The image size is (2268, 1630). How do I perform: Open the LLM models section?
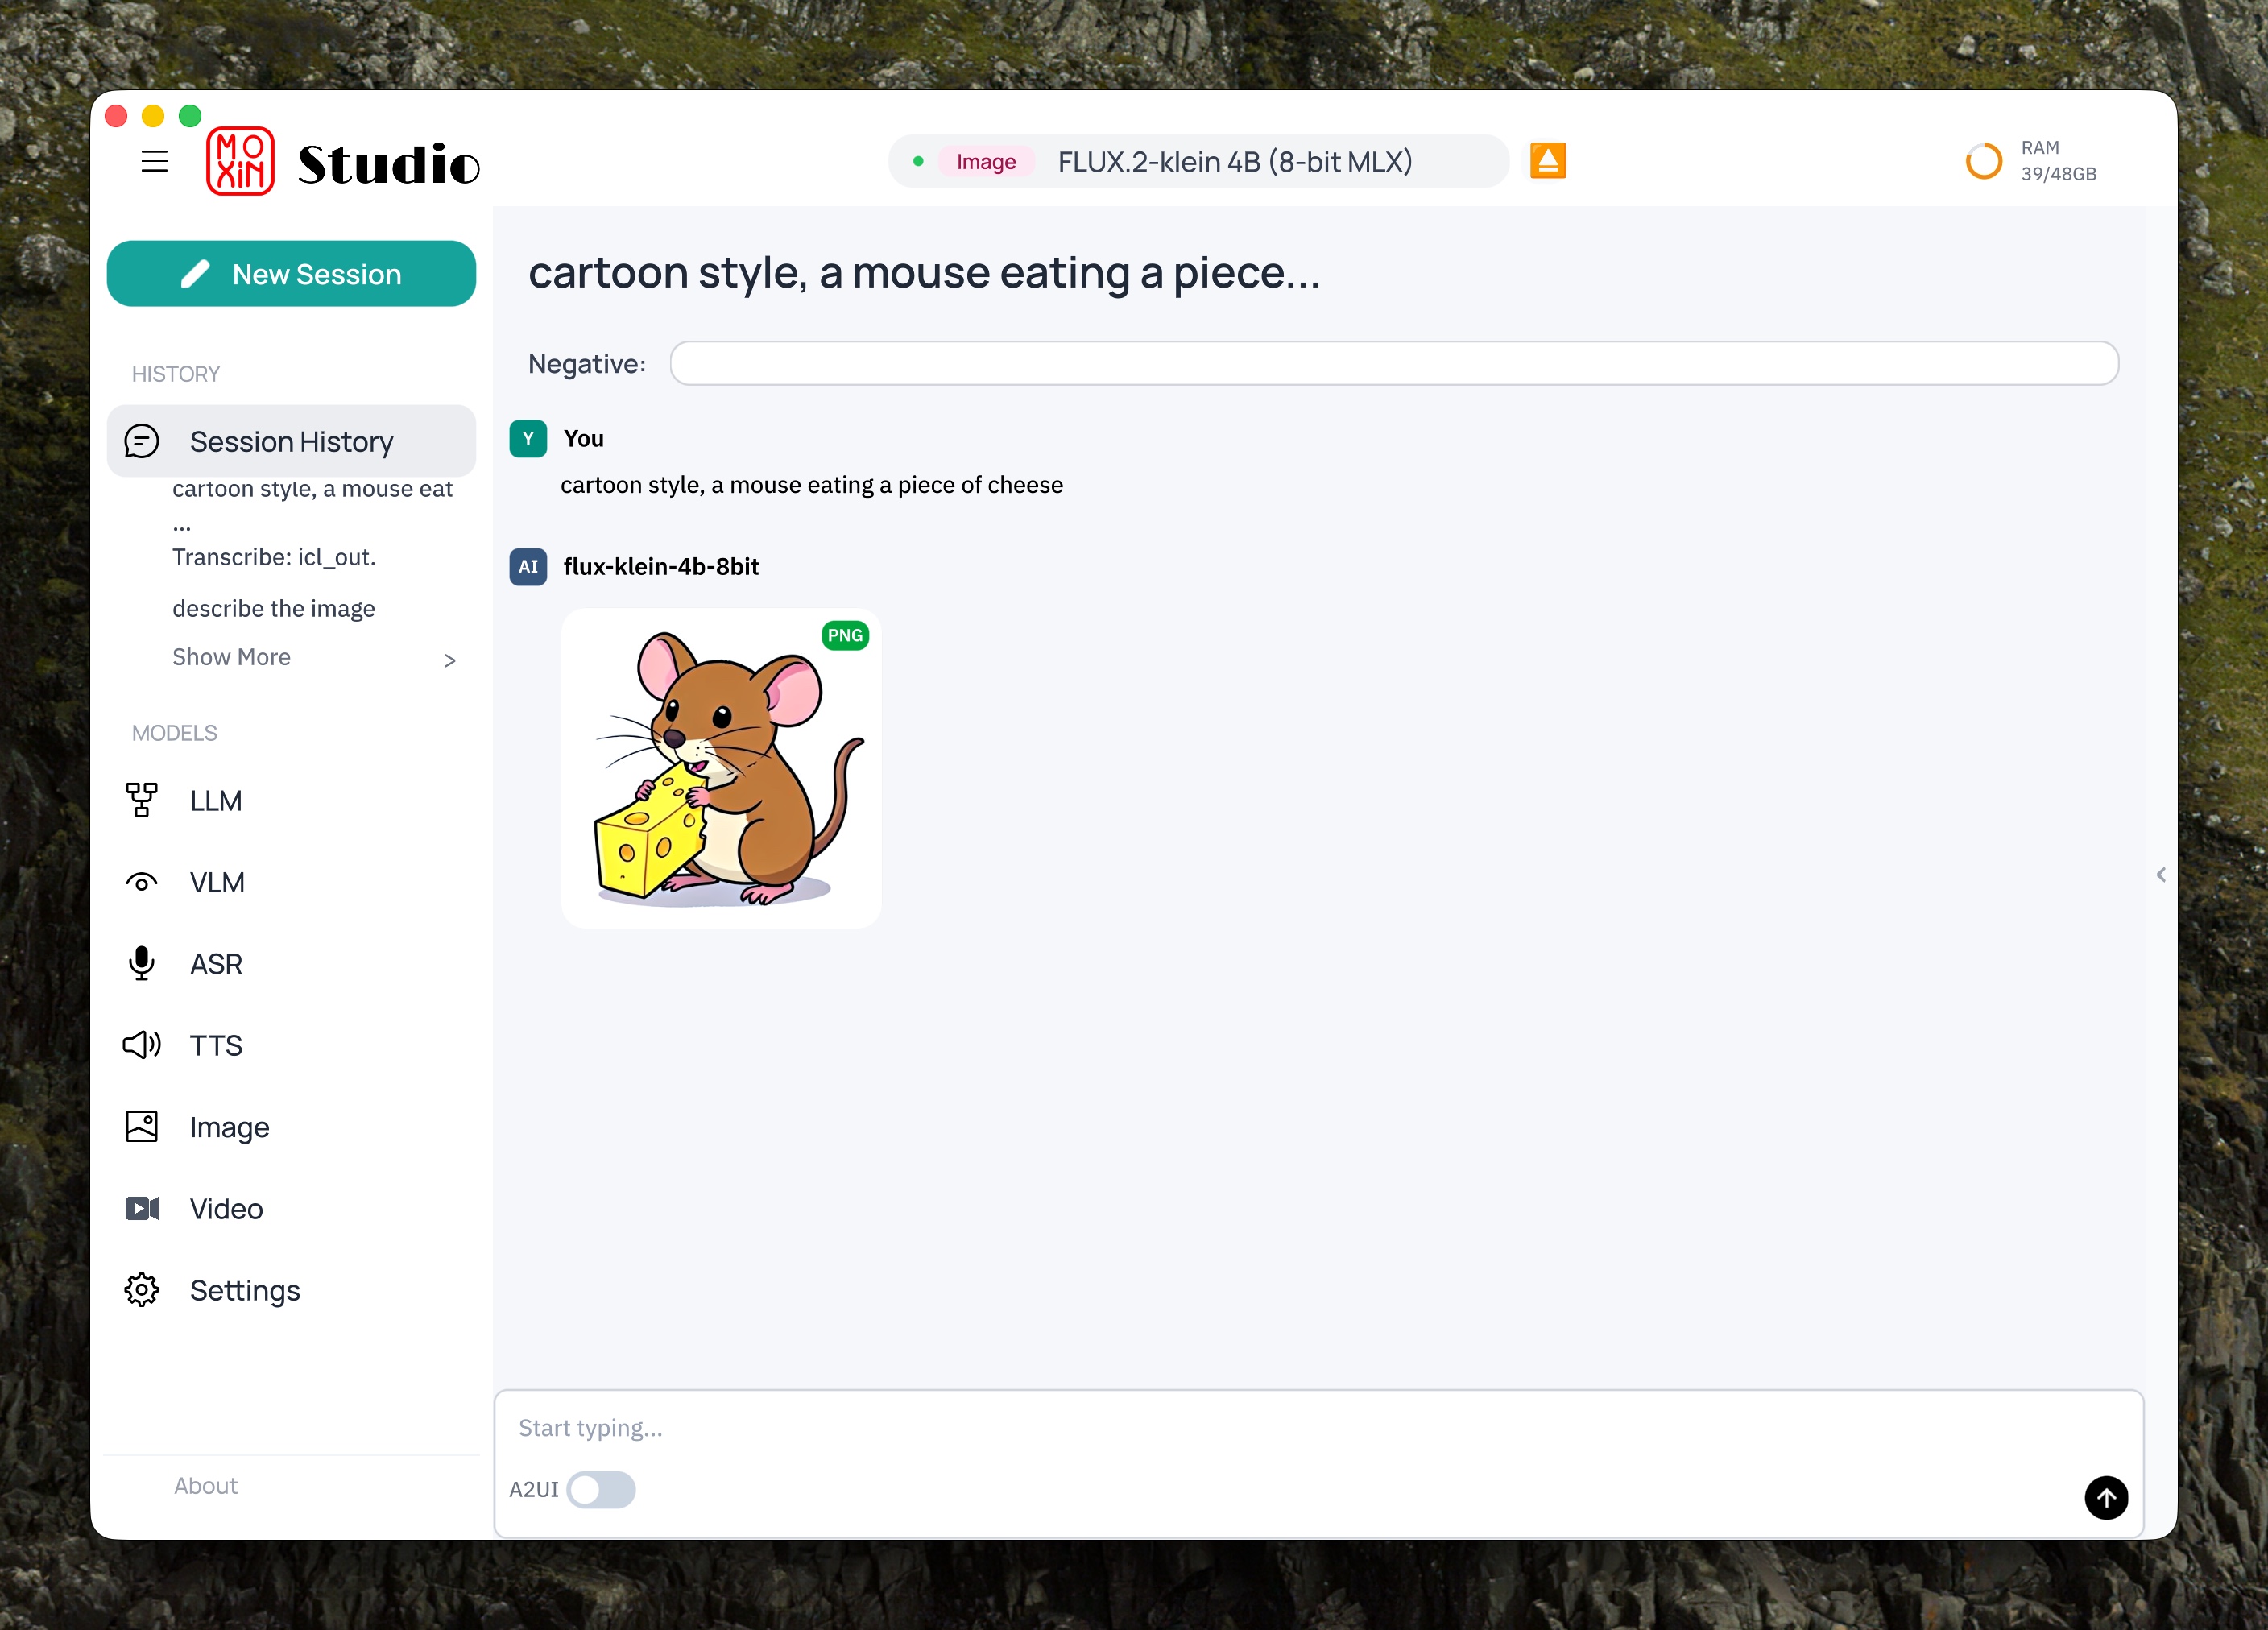coord(291,800)
